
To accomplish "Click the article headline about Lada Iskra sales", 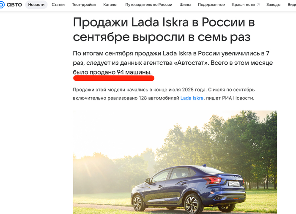I will (x=164, y=30).
